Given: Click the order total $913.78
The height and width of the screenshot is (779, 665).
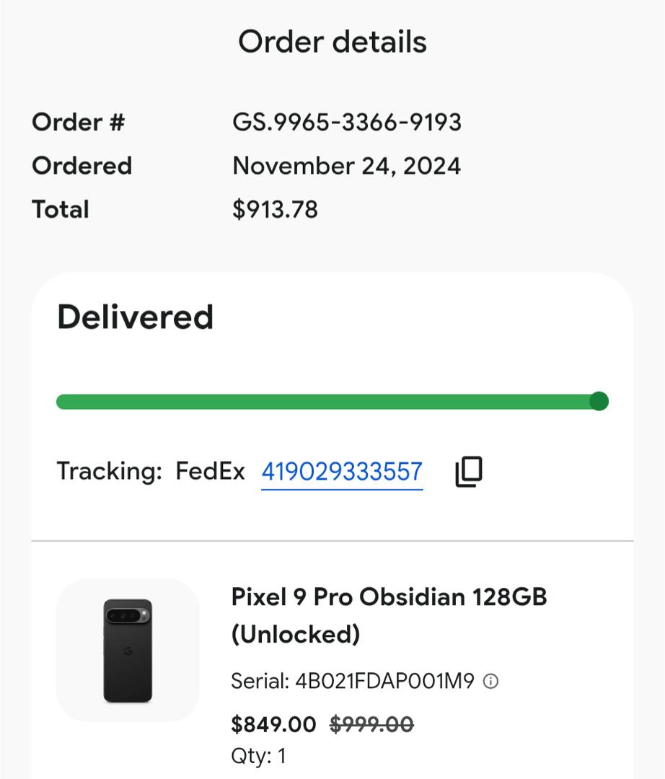Looking at the screenshot, I should [275, 210].
